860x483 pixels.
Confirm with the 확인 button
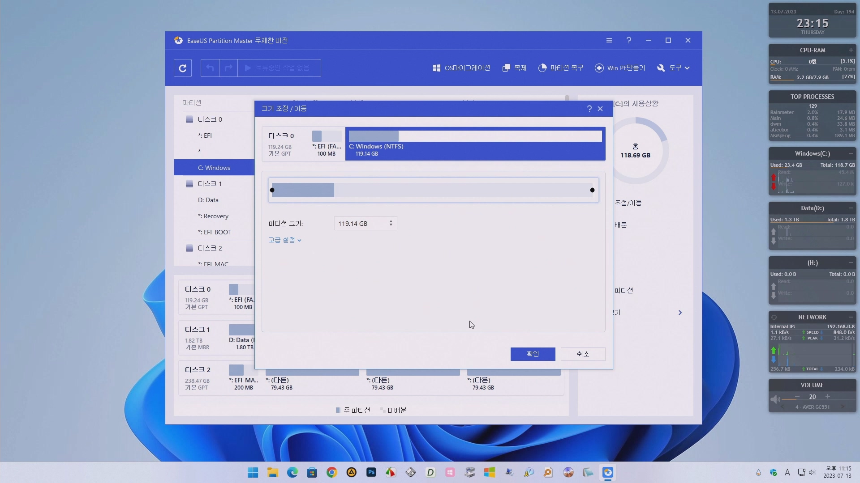[x=533, y=354]
